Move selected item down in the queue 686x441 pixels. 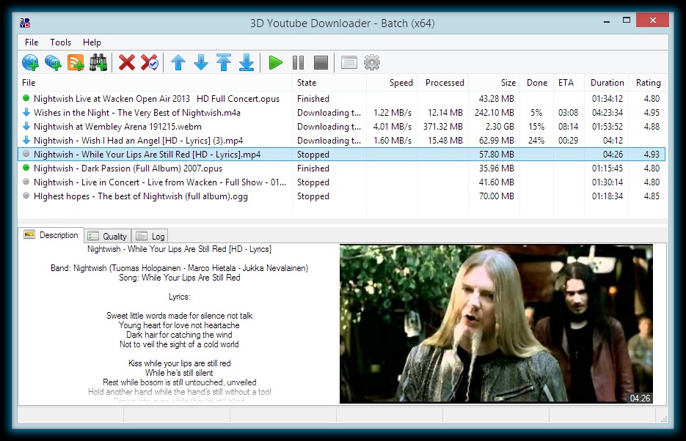(201, 62)
